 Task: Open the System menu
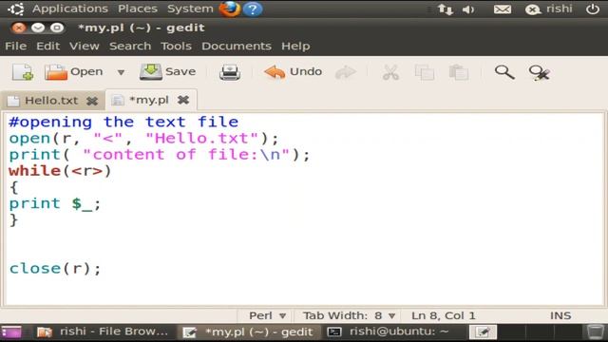[190, 9]
